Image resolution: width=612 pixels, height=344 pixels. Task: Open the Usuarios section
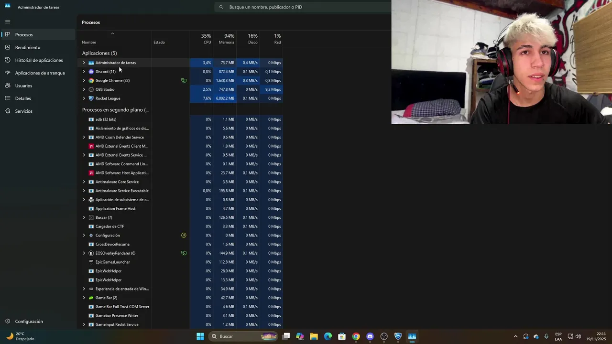[x=38, y=86]
